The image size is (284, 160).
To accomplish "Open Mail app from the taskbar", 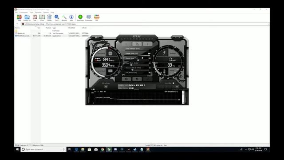I will click(x=96, y=149).
